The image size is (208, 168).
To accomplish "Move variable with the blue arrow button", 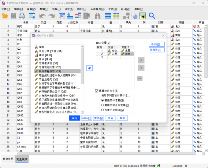I will 89,68.
